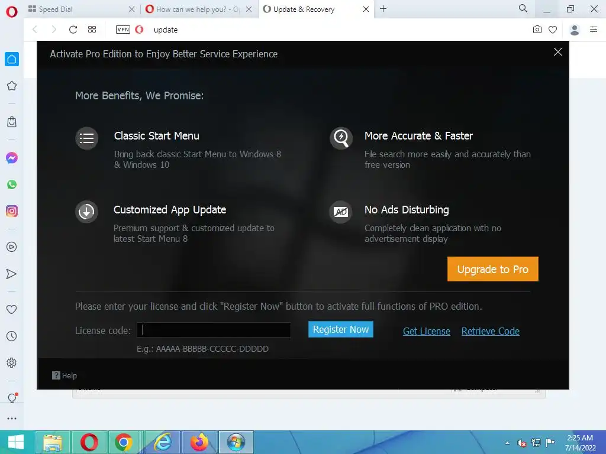Launch WhatsApp from the Opera sidebar
The image size is (606, 454).
[x=12, y=184]
